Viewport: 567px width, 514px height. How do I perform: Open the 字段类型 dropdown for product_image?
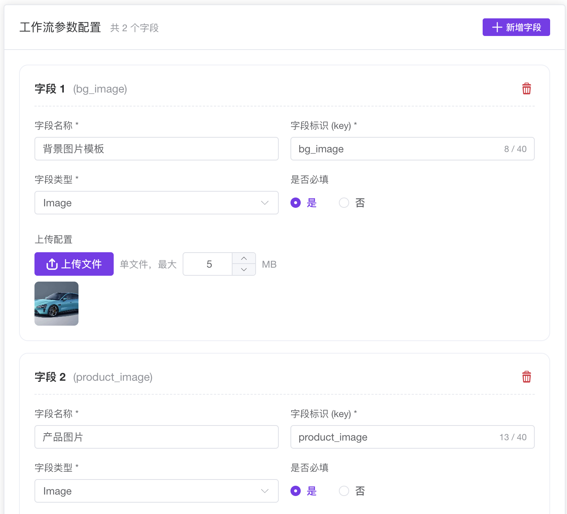(x=156, y=491)
